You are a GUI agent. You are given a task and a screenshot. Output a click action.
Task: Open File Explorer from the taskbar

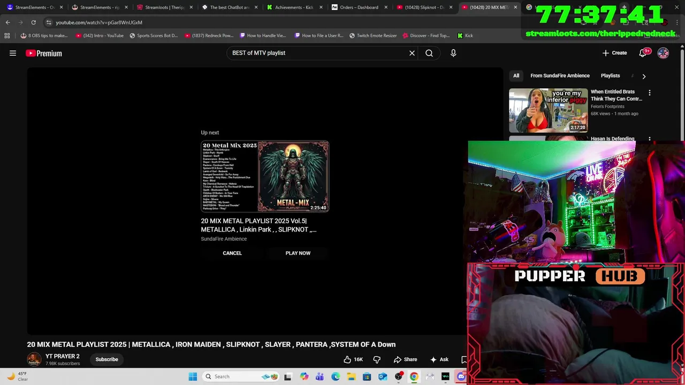[351, 376]
